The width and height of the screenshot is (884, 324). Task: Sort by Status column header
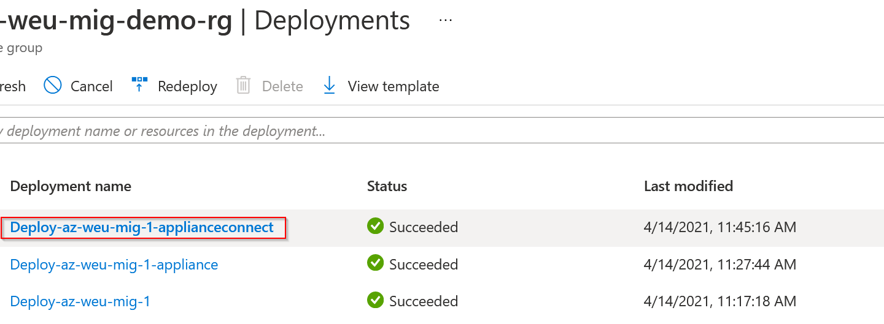pos(387,186)
